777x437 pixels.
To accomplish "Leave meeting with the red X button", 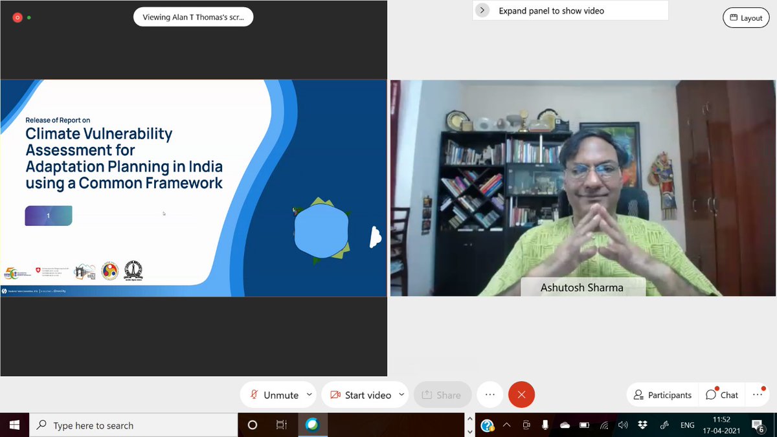I will pos(521,395).
